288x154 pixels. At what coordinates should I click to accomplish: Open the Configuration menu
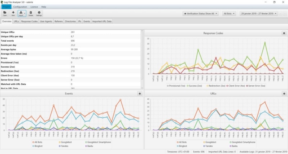pyautogui.click(x=20, y=7)
